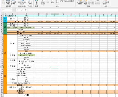The width and height of the screenshot is (118, 97).
Task: Click the 歯科・内科など label cell
Action: (x=26, y=67)
